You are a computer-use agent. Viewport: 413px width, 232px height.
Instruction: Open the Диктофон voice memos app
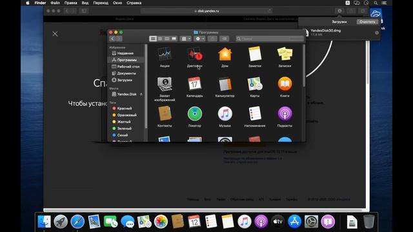[195, 54]
